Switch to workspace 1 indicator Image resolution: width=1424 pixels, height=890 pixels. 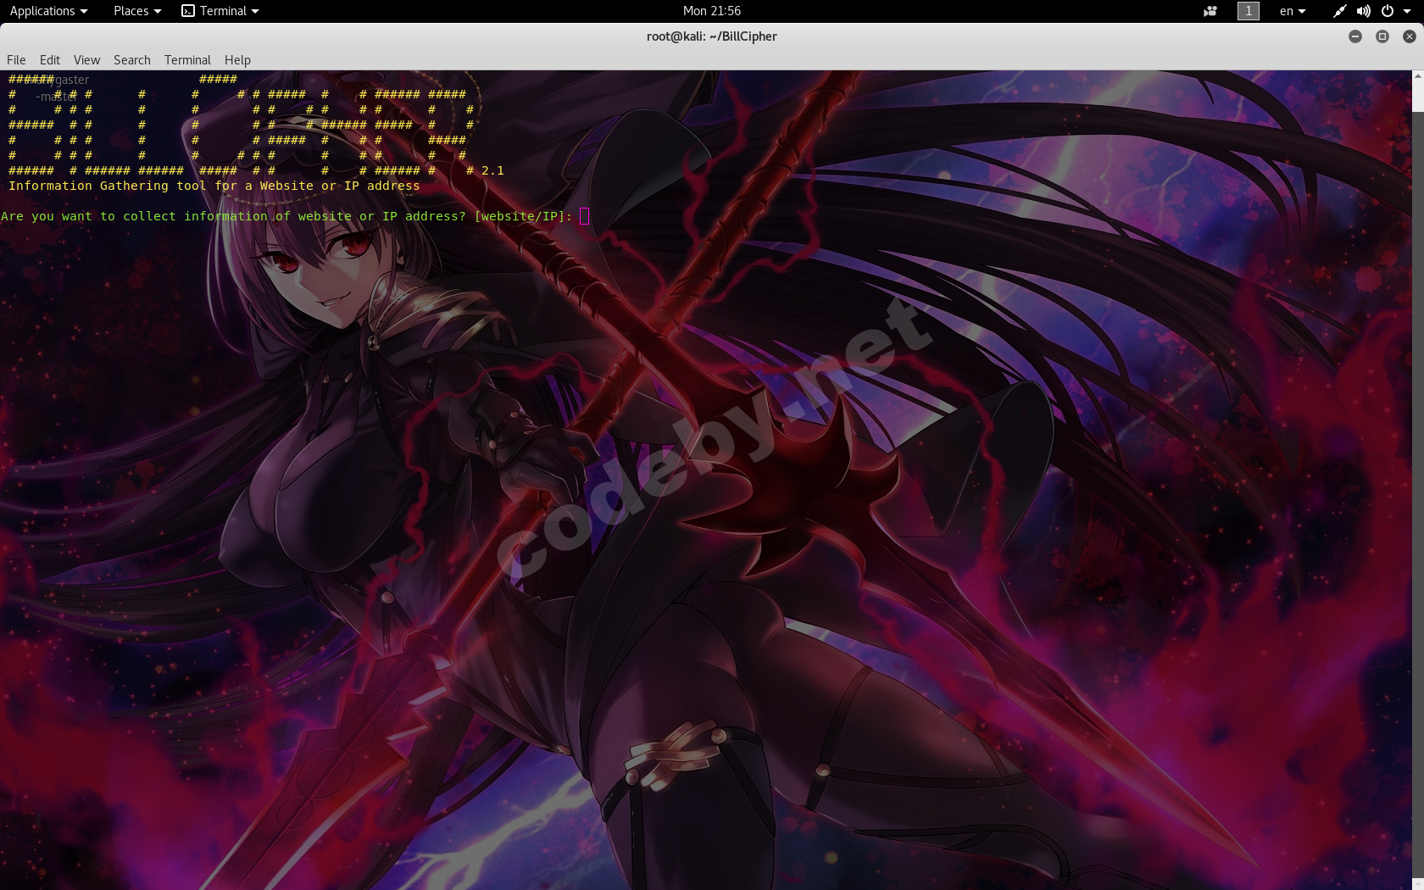coord(1249,11)
